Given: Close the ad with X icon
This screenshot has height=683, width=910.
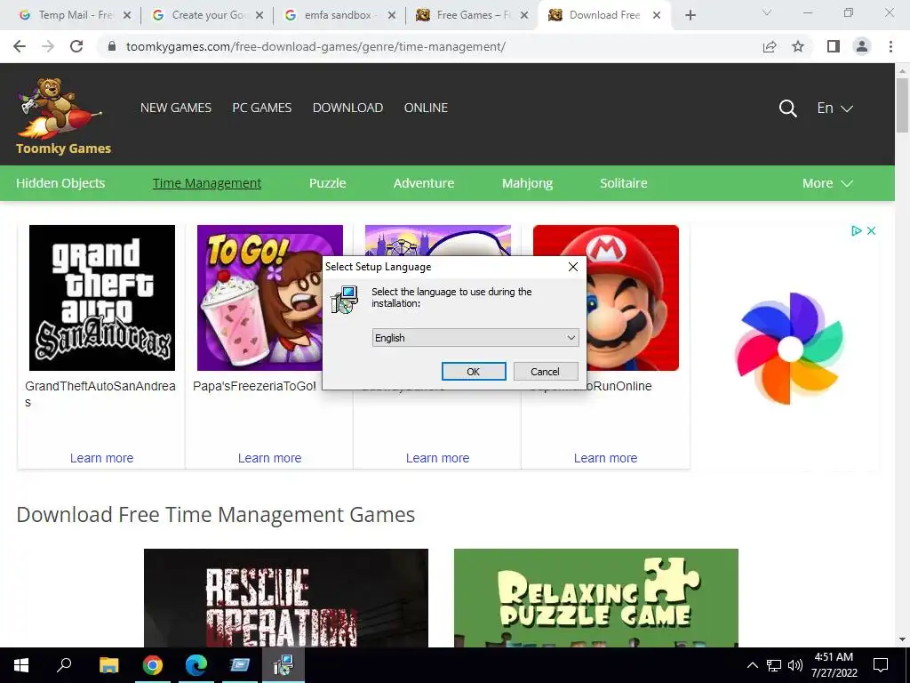Looking at the screenshot, I should point(871,230).
